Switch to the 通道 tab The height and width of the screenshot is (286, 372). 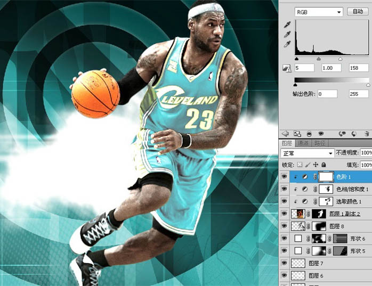pyautogui.click(x=303, y=143)
